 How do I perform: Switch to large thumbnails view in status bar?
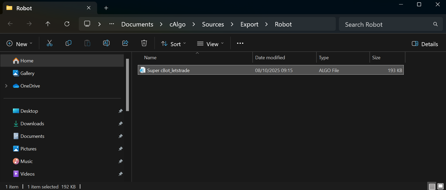pos(440,186)
